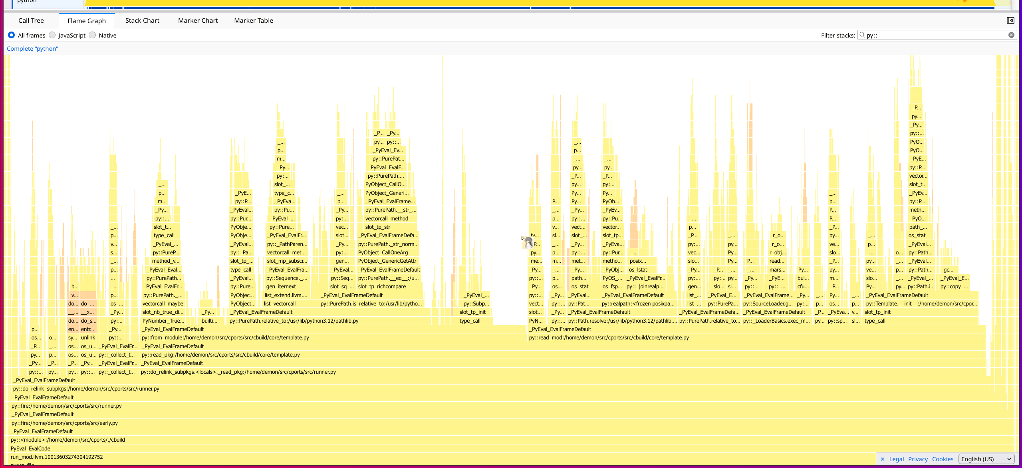The height and width of the screenshot is (468, 1022).
Task: Click the python track graph at top
Action: pos(519,3)
